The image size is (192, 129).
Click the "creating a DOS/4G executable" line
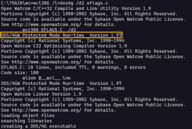point(39,126)
